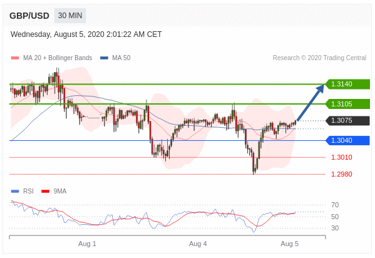Screen dimensions: 375x258
Task: Click the red 9MA legend swatch
Action: pos(46,191)
